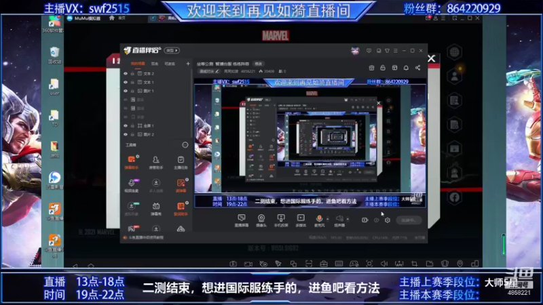Click MuMu screenshot crop icon
The height and width of the screenshot is (305, 543).
414,264
